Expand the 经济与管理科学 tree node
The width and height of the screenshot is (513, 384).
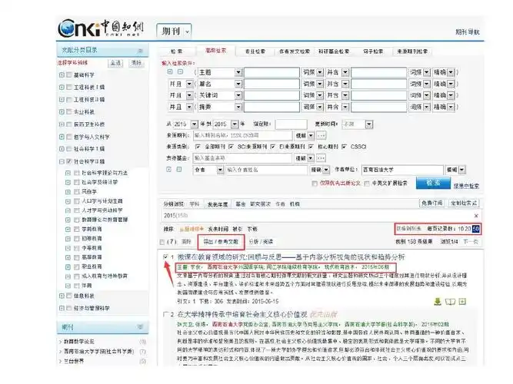62,308
